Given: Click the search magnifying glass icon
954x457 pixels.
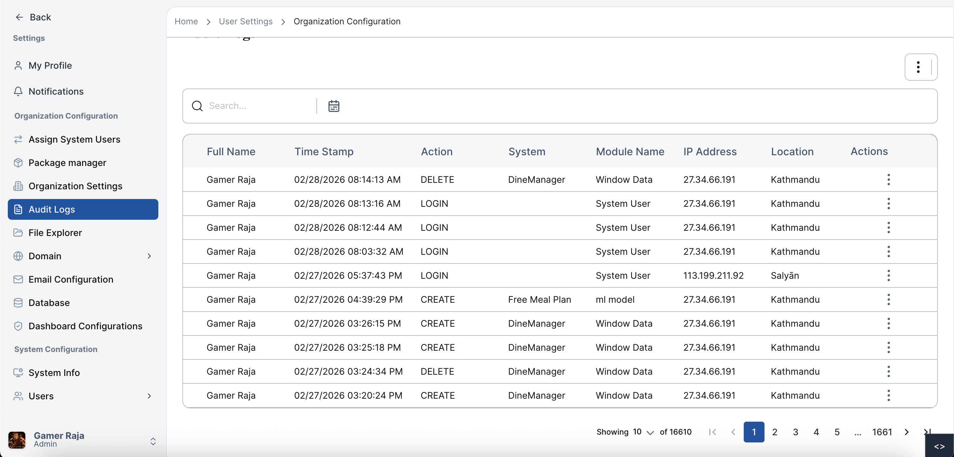Looking at the screenshot, I should tap(197, 106).
